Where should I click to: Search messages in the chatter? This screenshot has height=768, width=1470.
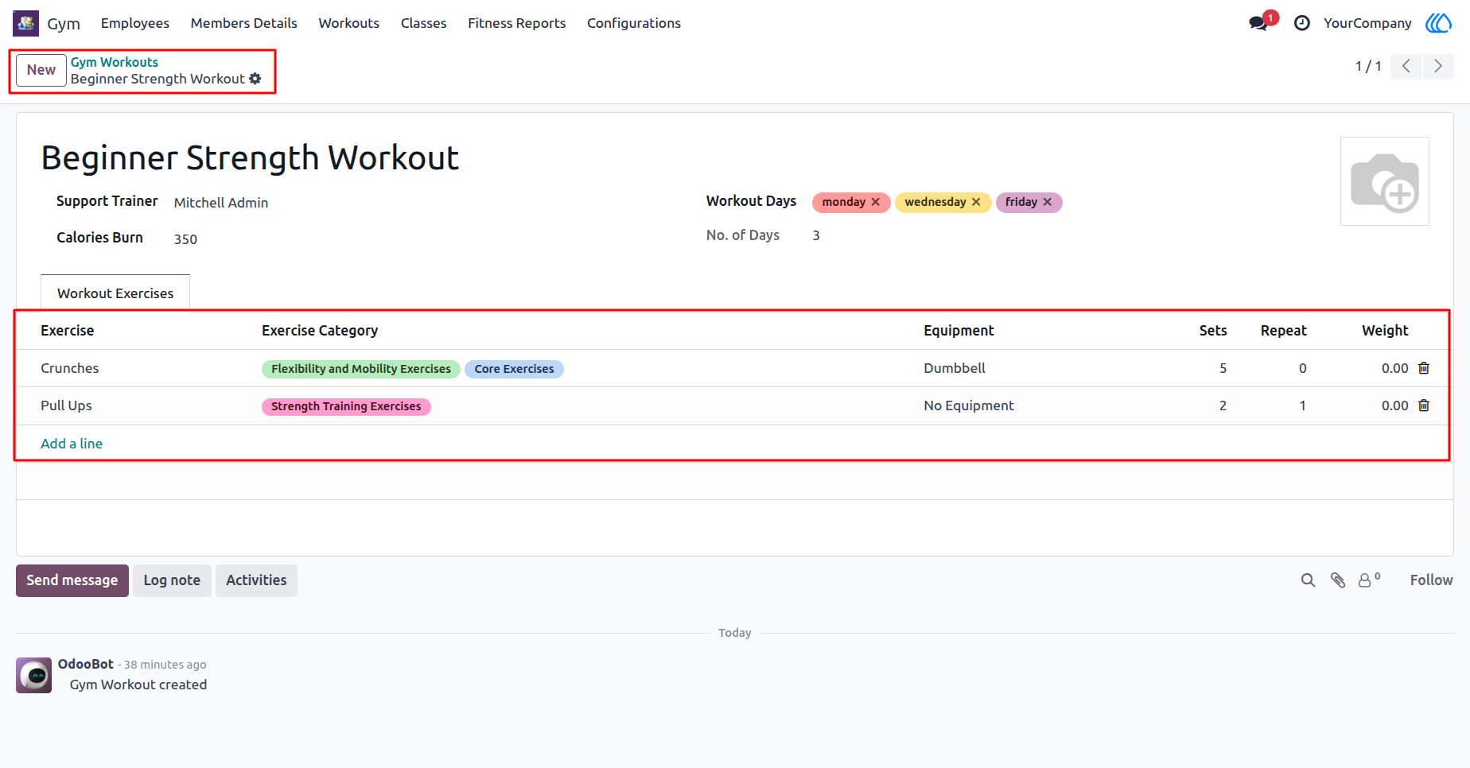click(1308, 580)
